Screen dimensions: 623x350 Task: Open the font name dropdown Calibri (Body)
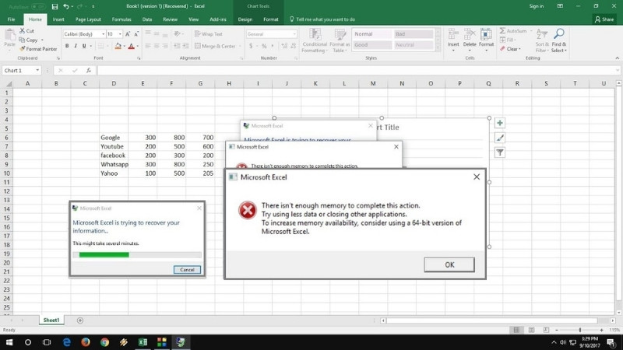point(103,34)
